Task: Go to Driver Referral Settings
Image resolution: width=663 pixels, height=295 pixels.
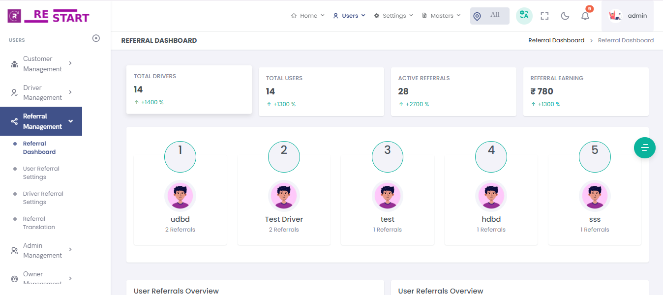Action: coord(43,198)
